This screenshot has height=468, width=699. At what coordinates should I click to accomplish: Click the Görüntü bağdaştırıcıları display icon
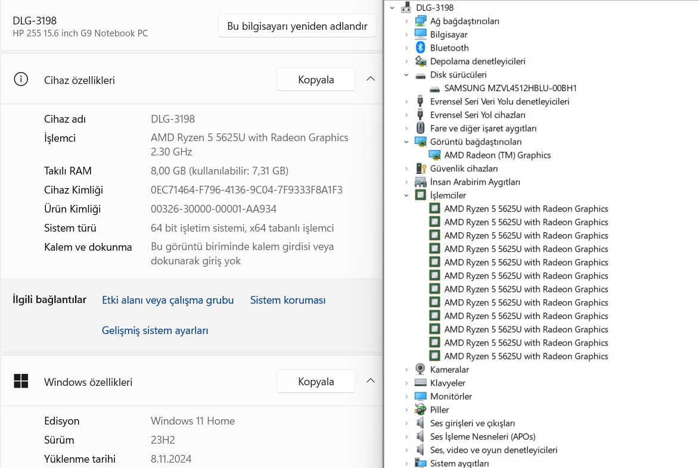pos(420,142)
